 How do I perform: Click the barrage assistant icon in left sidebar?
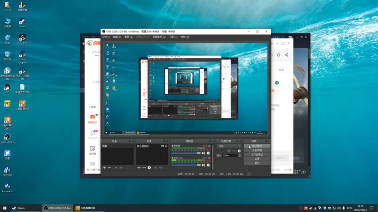tap(92, 119)
